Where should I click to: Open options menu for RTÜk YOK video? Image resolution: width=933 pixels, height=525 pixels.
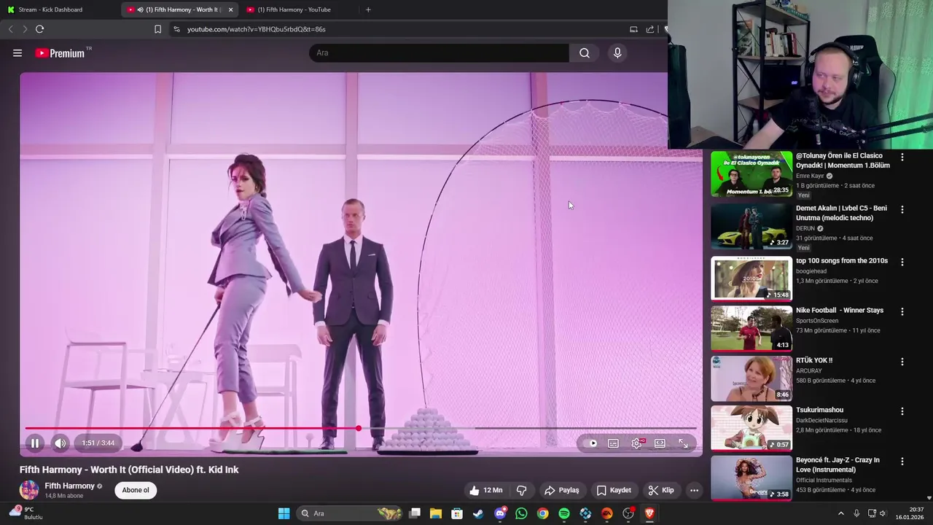(902, 362)
